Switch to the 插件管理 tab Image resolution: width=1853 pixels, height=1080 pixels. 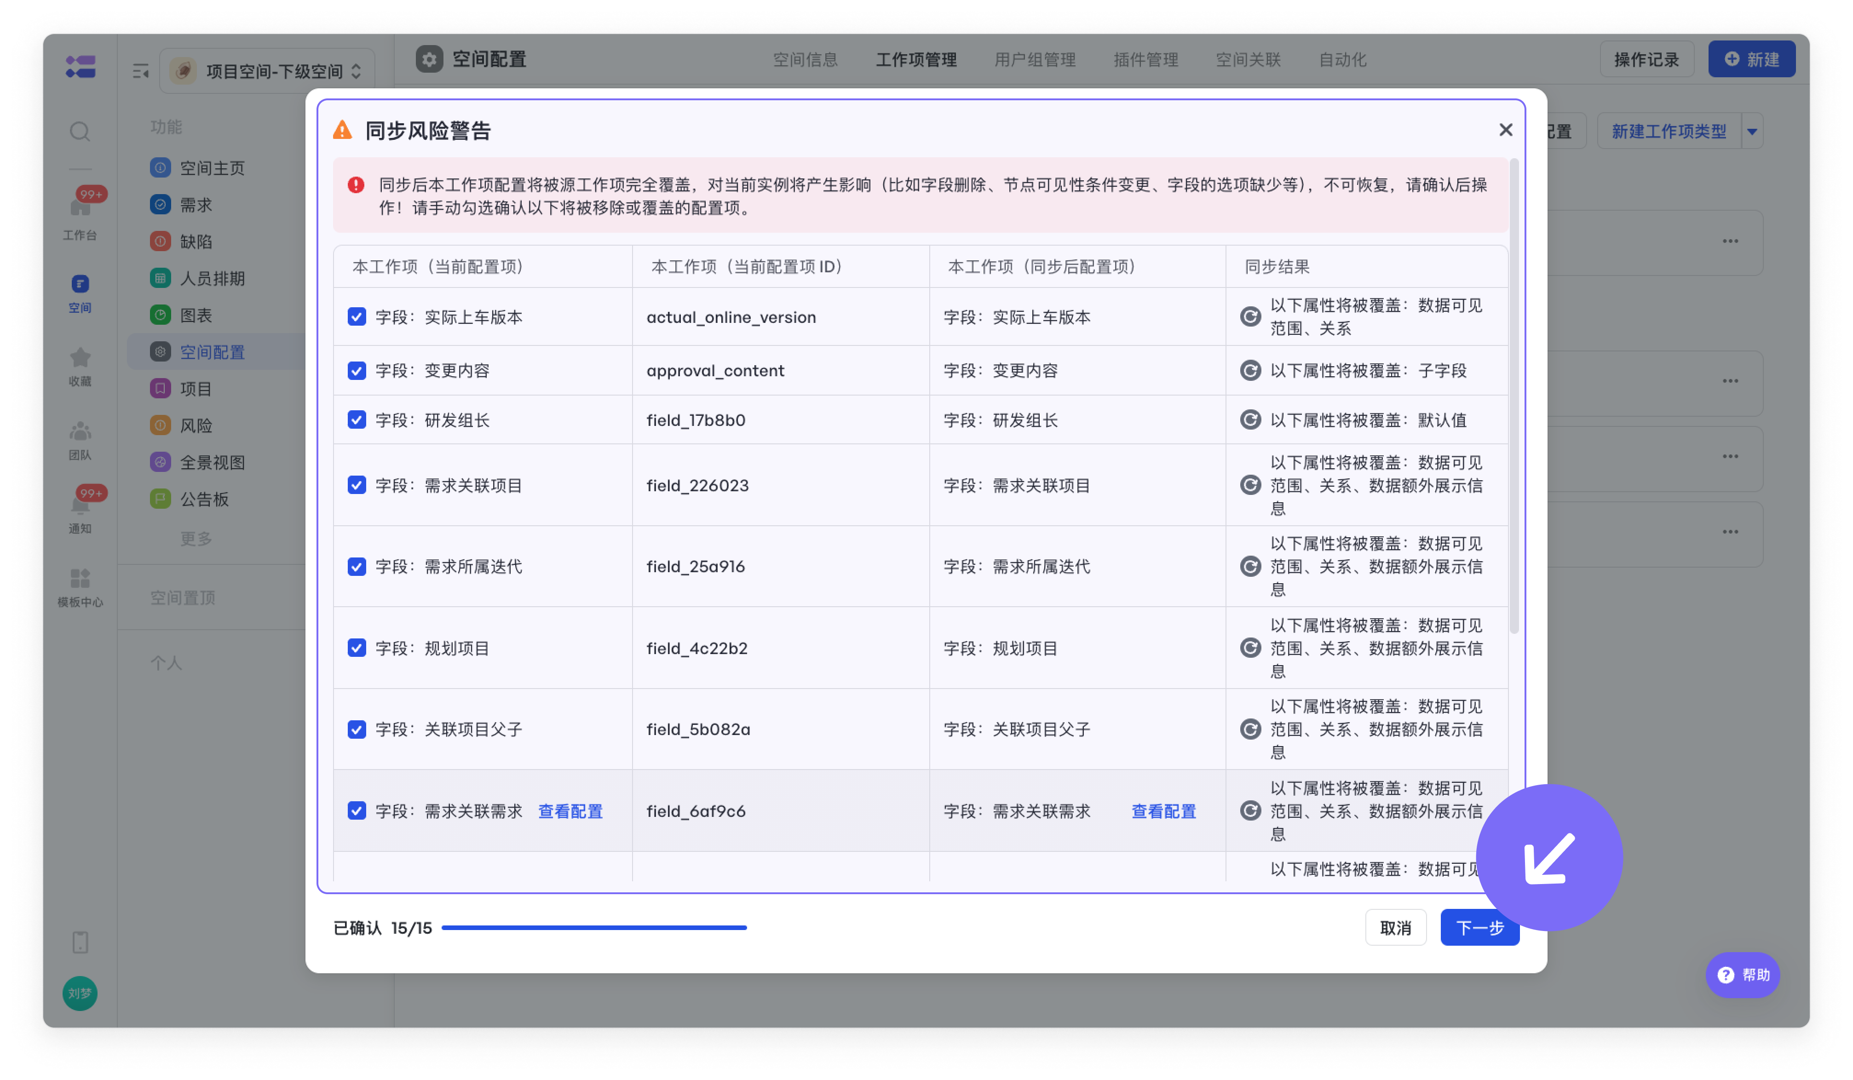[1145, 59]
